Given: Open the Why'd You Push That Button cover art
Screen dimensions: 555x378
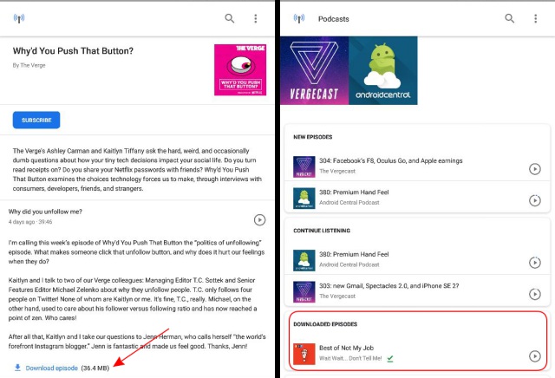Looking at the screenshot, I should click(240, 69).
